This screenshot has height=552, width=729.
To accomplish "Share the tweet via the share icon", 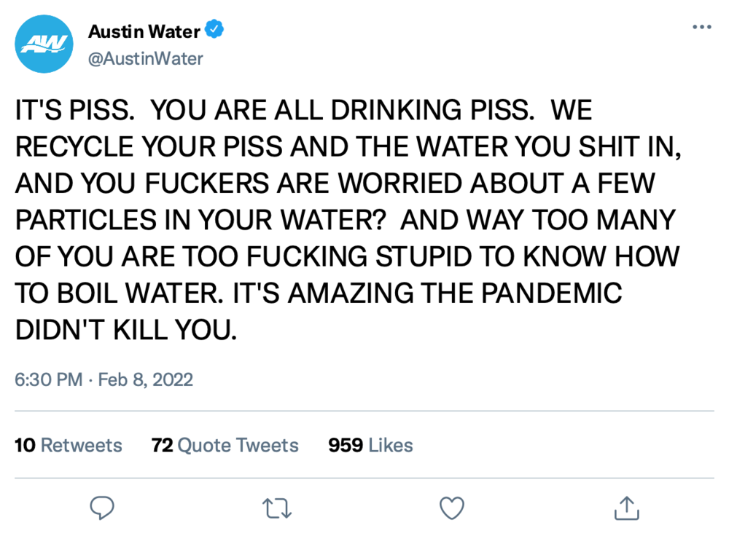I will [626, 508].
